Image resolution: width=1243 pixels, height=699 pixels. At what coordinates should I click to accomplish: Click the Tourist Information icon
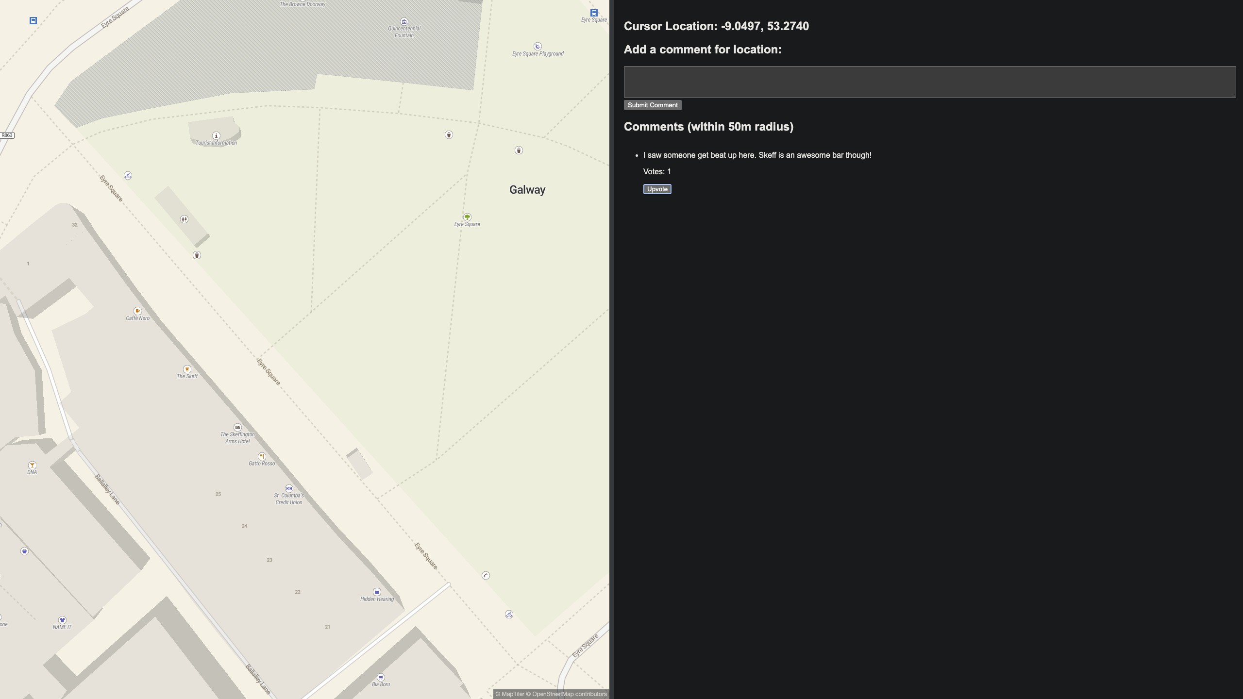click(x=216, y=136)
